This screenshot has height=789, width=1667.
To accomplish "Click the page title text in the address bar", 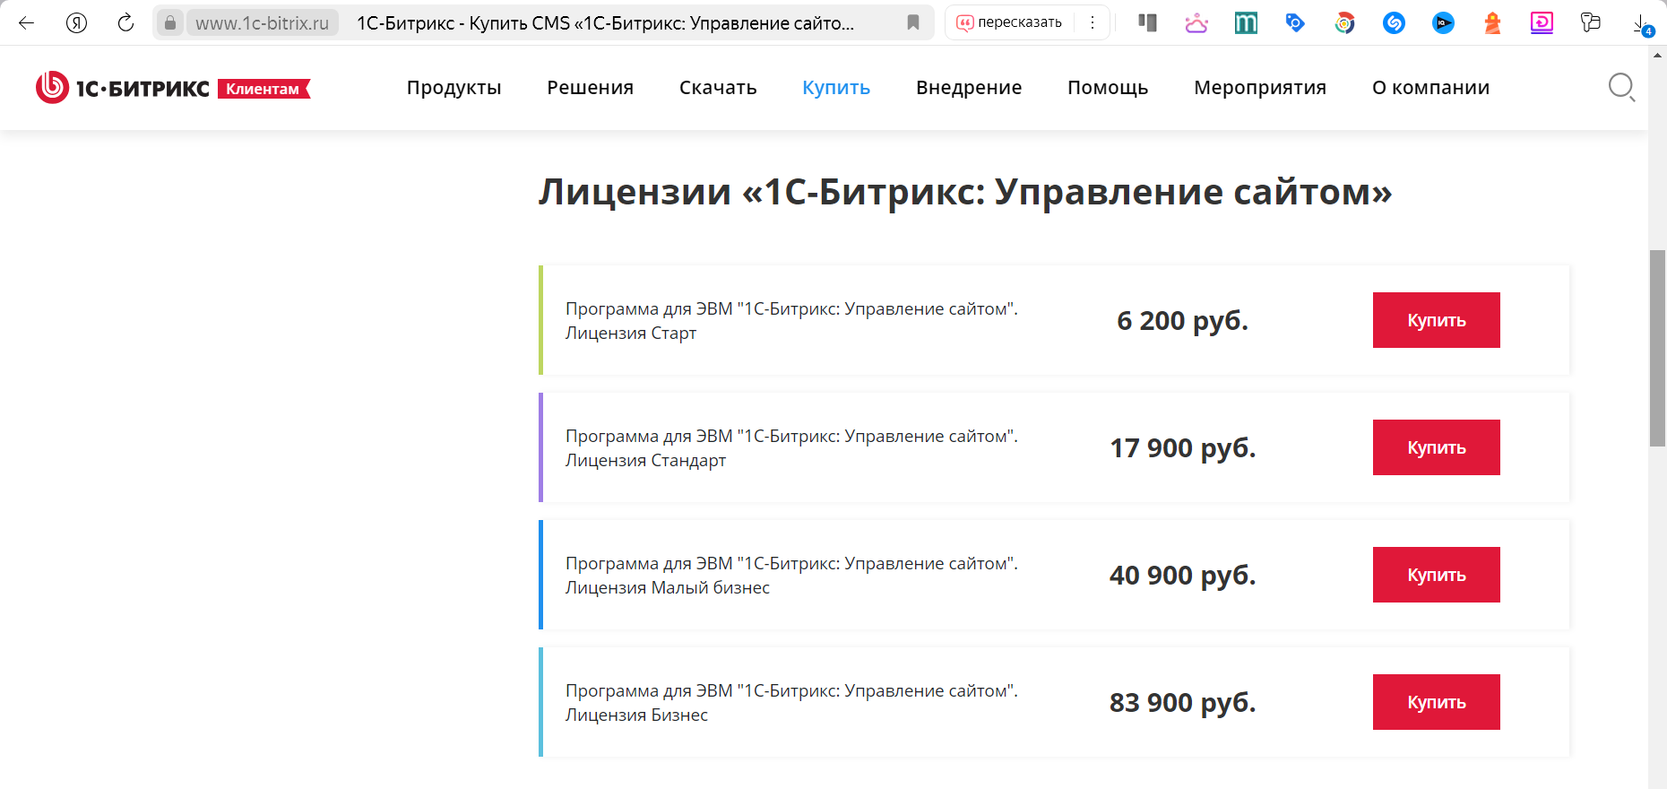I will pyautogui.click(x=605, y=23).
